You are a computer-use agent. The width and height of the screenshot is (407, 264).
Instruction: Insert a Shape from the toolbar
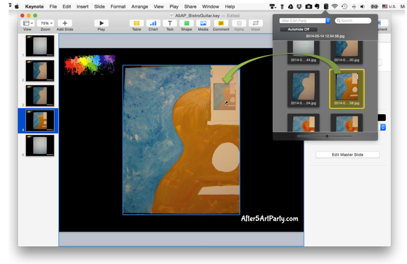click(x=186, y=23)
